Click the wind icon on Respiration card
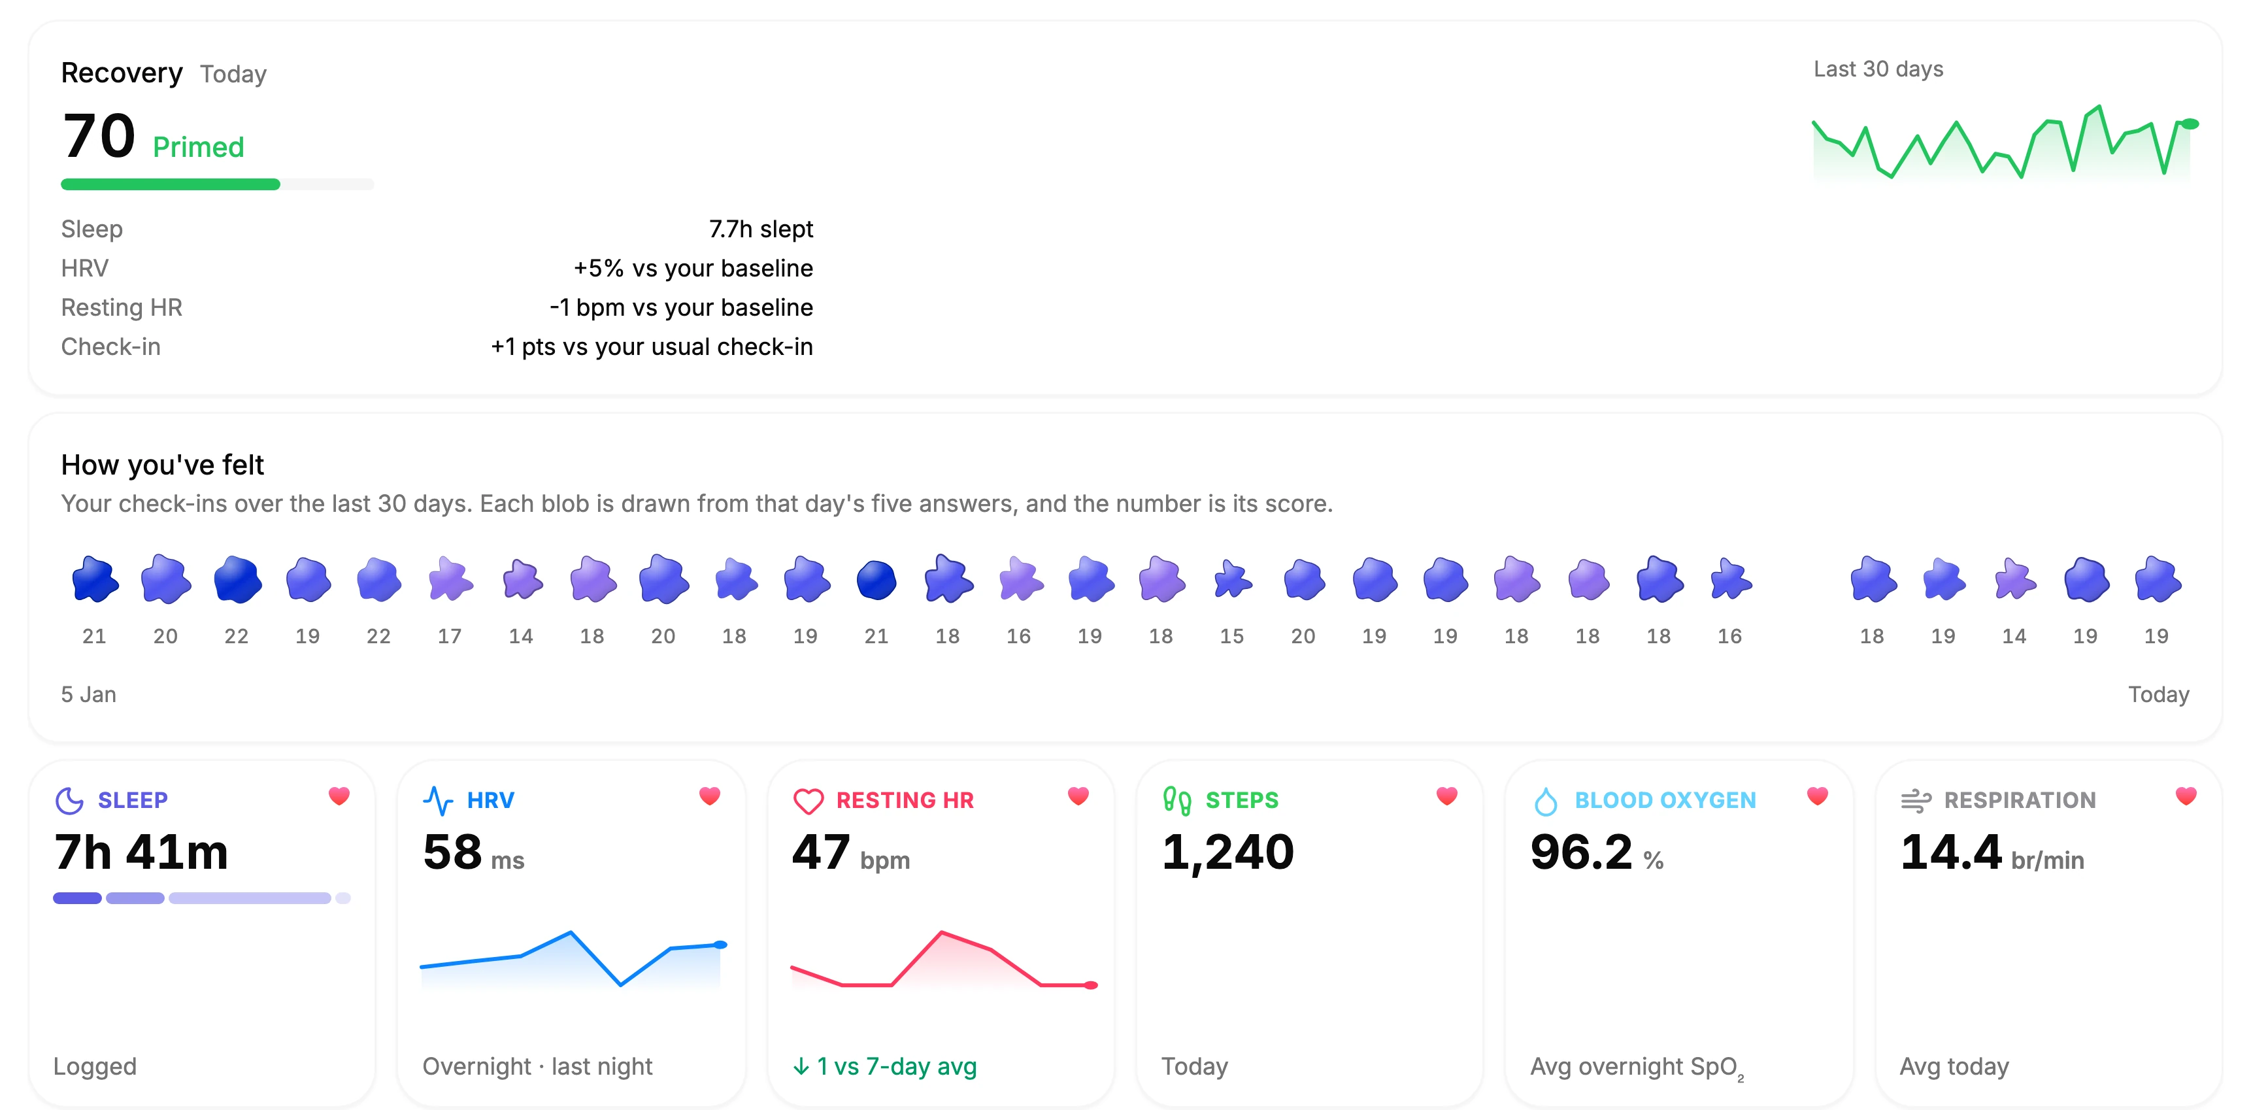The width and height of the screenshot is (2251, 1110). click(x=1916, y=801)
